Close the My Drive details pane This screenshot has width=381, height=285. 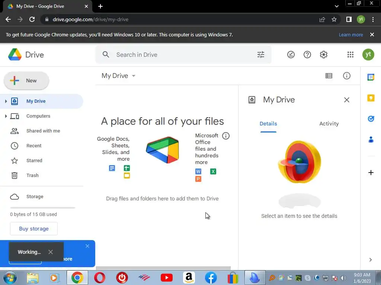tap(347, 100)
